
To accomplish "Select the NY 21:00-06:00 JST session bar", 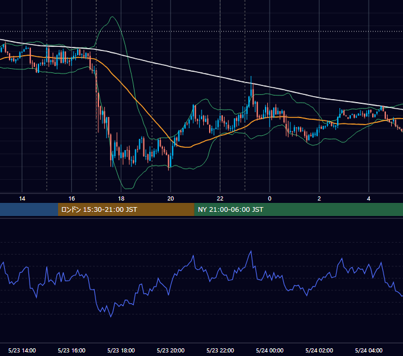I will [298, 209].
